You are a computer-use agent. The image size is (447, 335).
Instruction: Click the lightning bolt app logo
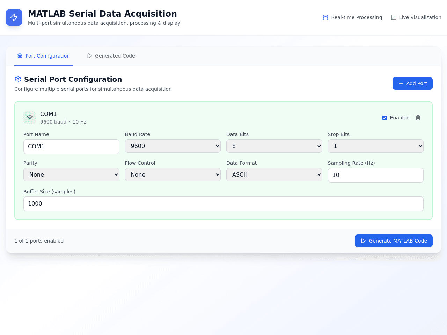tap(14, 17)
